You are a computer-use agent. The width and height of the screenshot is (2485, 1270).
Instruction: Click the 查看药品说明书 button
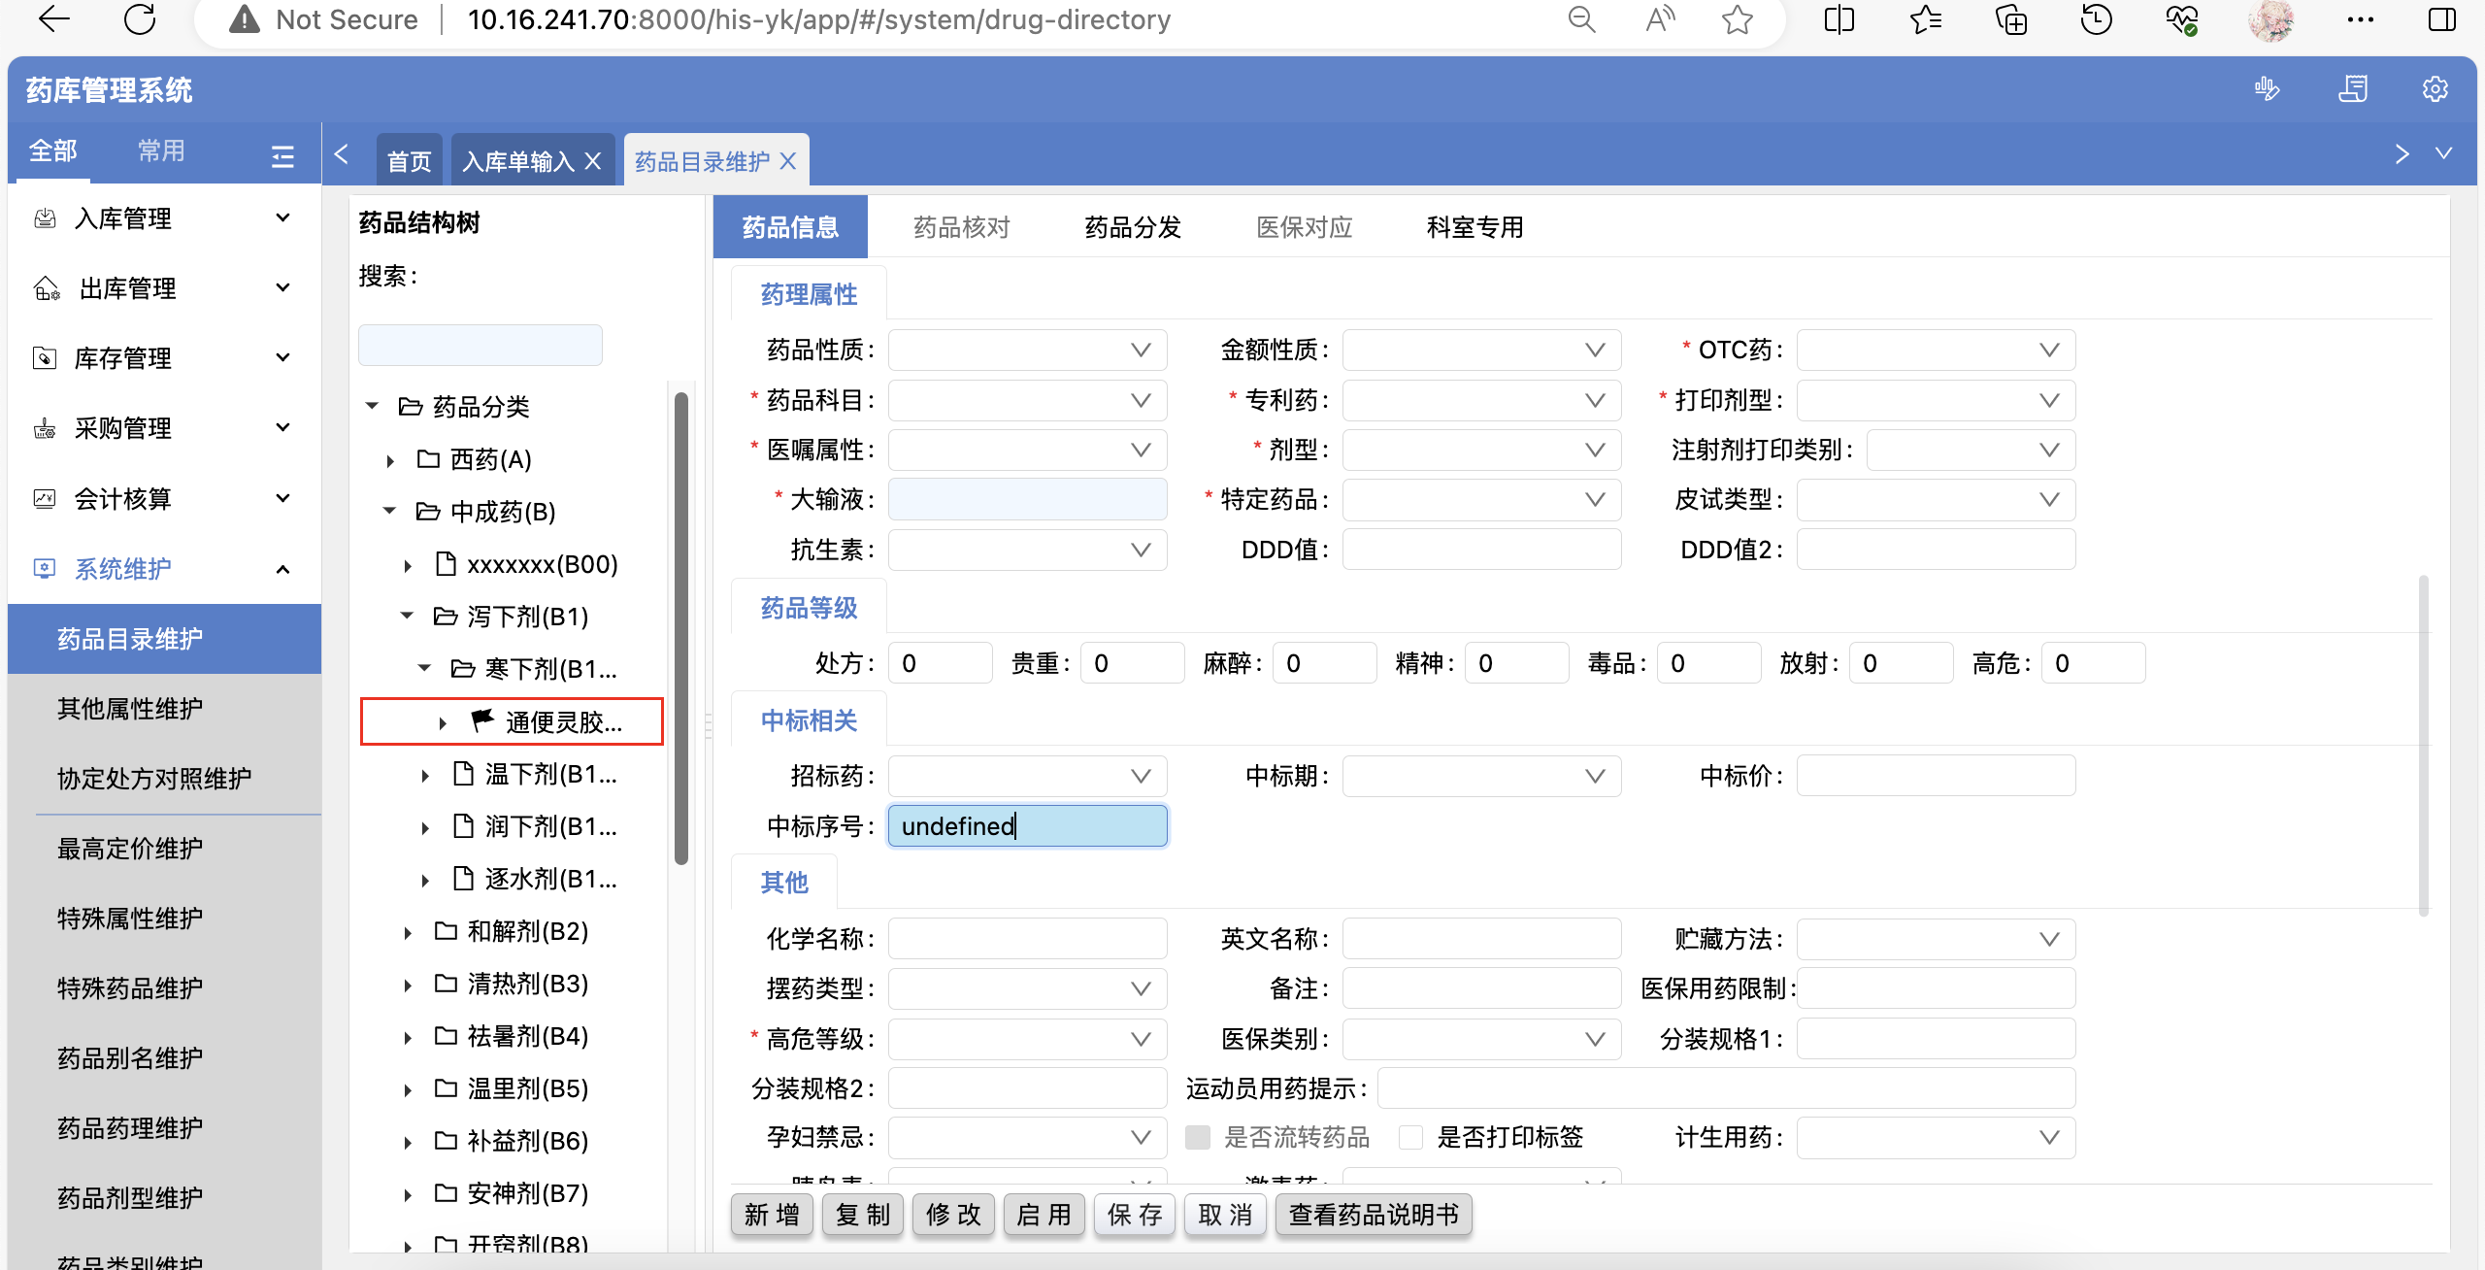click(1374, 1215)
